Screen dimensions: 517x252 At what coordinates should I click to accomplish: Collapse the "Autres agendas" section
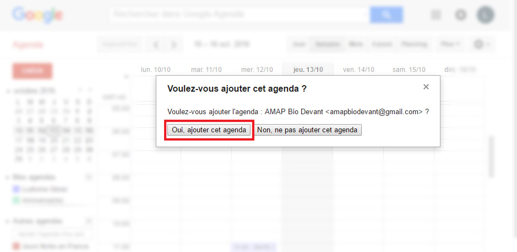tap(8, 221)
